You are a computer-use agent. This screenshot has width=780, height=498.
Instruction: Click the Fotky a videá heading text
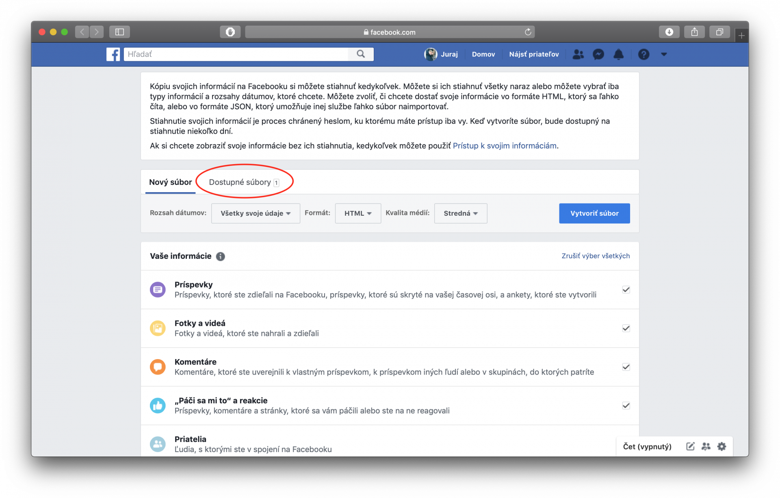(x=200, y=323)
